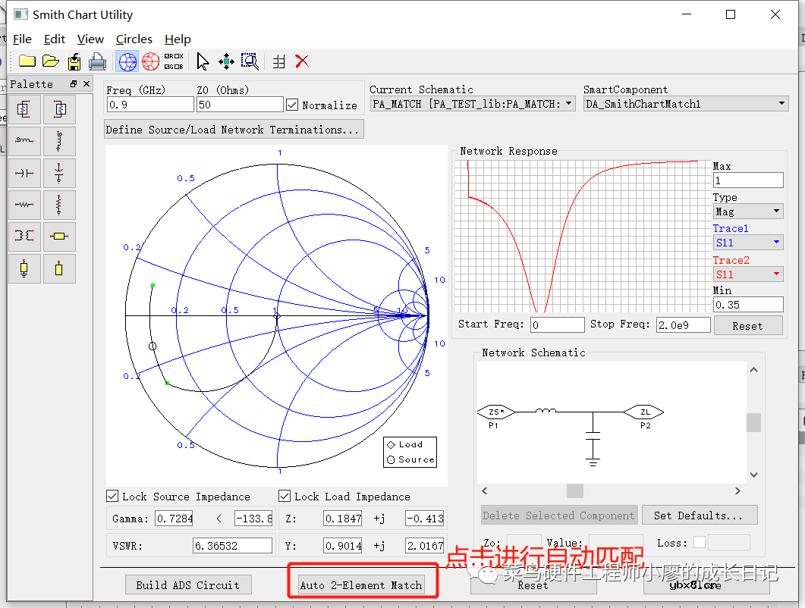The width and height of the screenshot is (805, 608).
Task: Click Define Source/Load Network Terminations button
Action: (233, 130)
